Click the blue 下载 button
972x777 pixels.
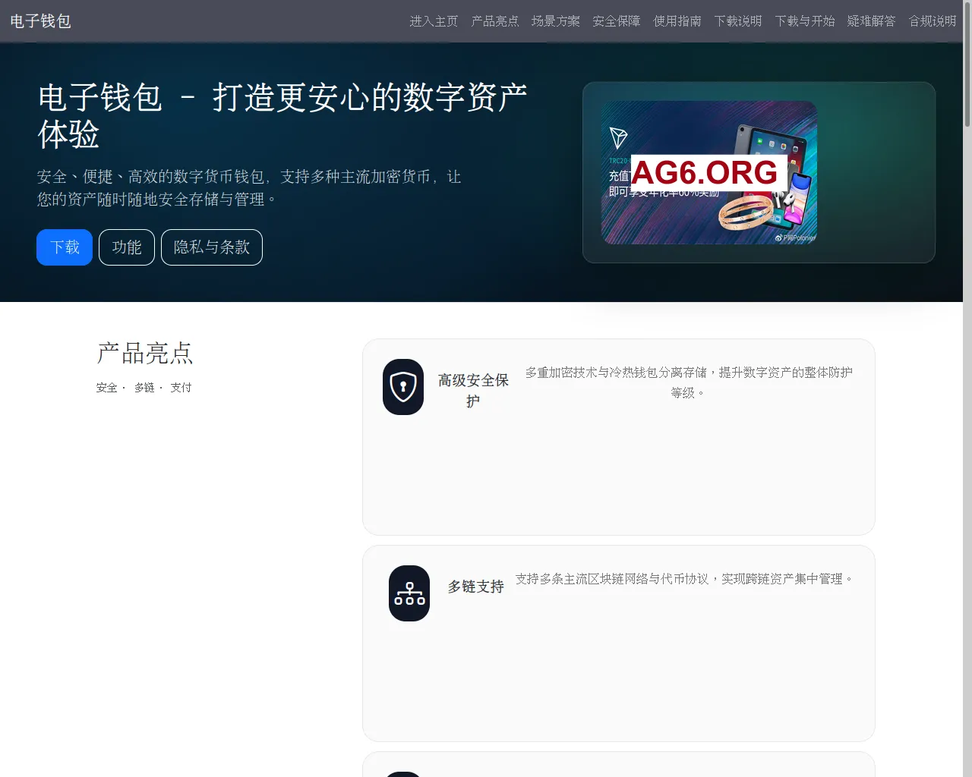coord(65,247)
